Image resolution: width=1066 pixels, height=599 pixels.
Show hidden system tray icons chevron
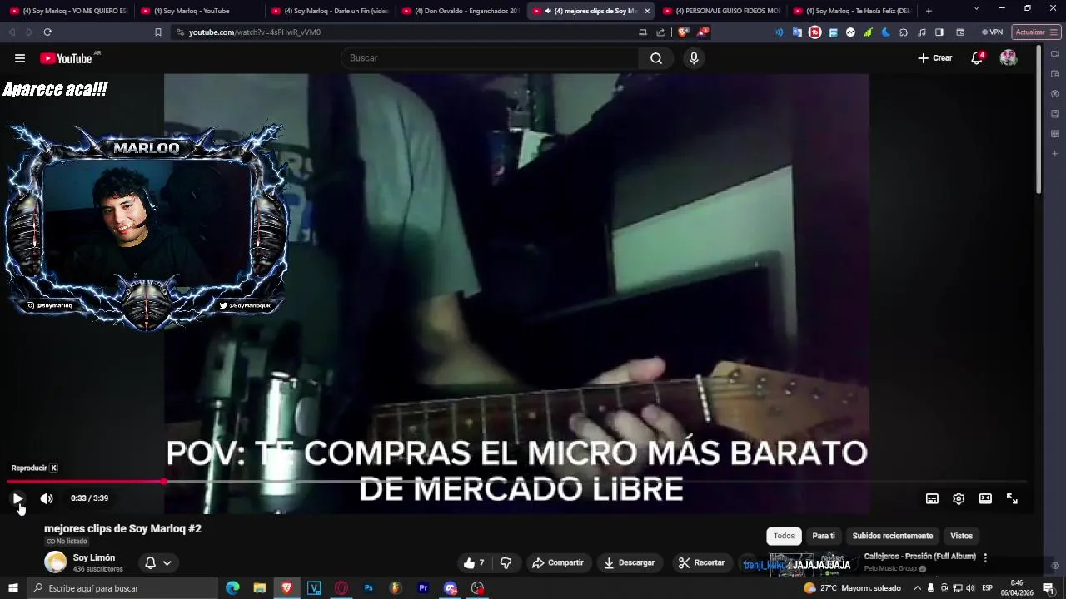tap(917, 588)
